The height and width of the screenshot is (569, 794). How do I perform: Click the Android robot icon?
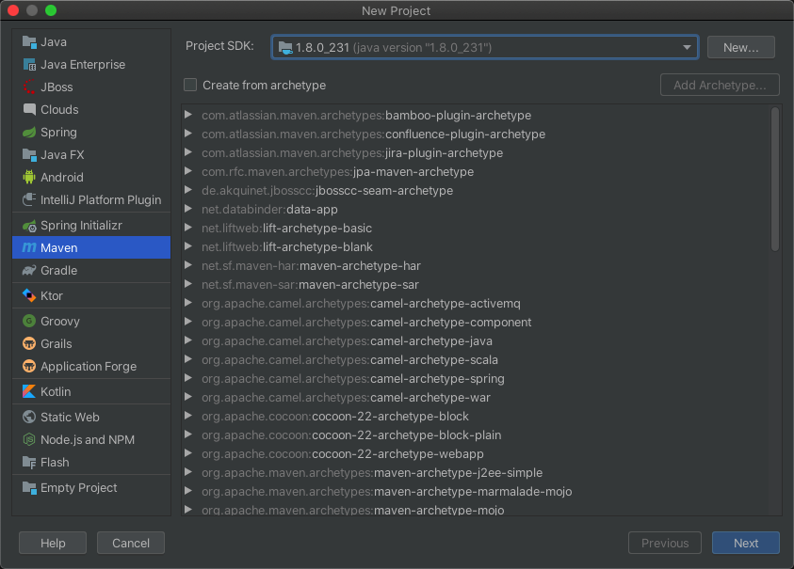(29, 177)
